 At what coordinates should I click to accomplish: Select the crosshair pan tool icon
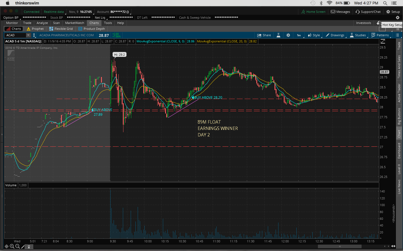click(6, 246)
